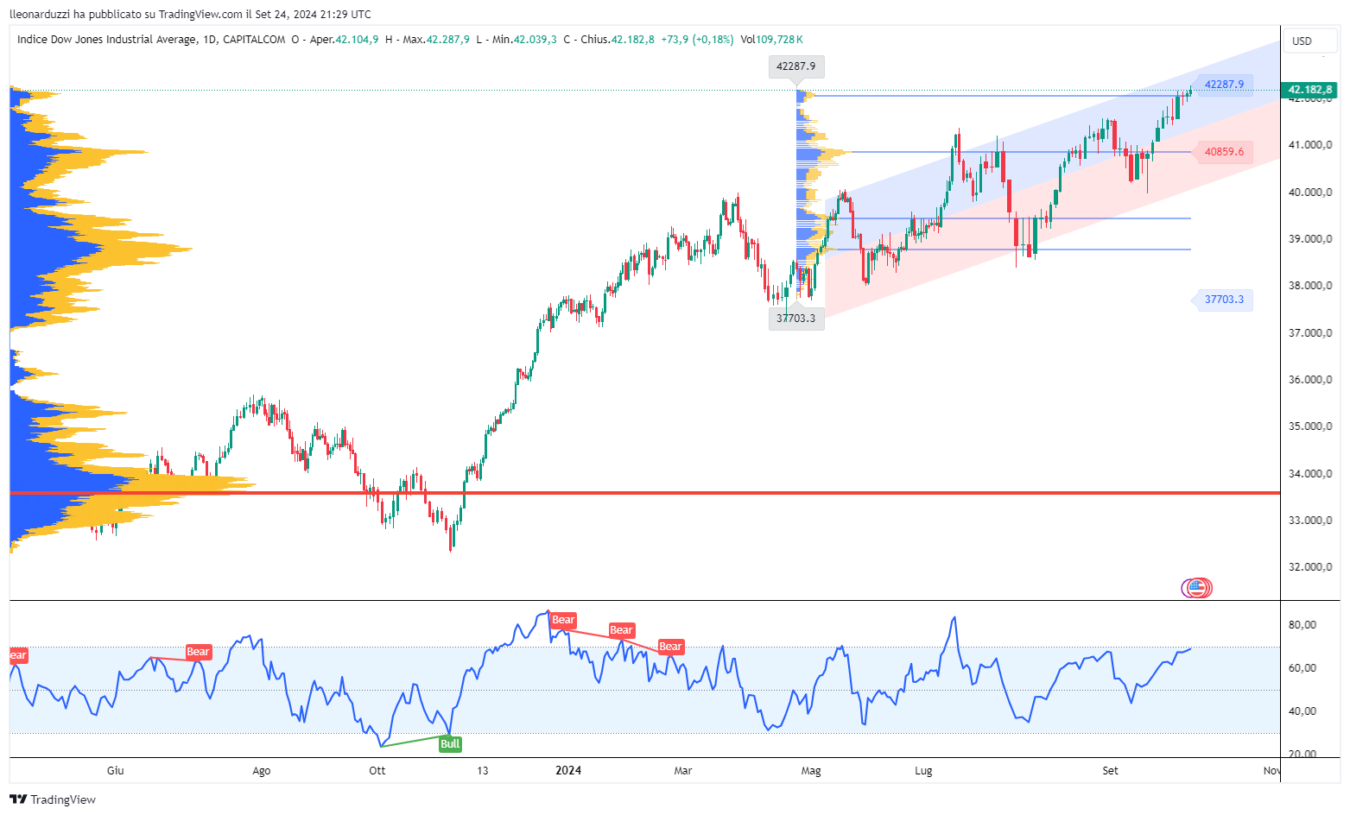The width and height of the screenshot is (1350, 815).
Task: Click the 80,00 RSI axis label
Action: [1302, 625]
